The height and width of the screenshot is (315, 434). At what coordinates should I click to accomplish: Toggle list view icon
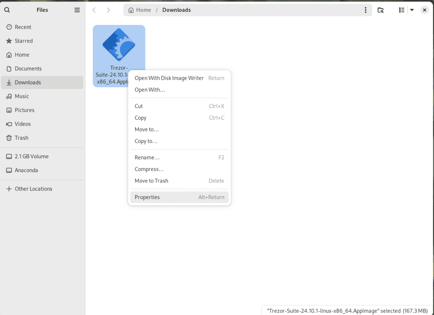click(x=401, y=10)
